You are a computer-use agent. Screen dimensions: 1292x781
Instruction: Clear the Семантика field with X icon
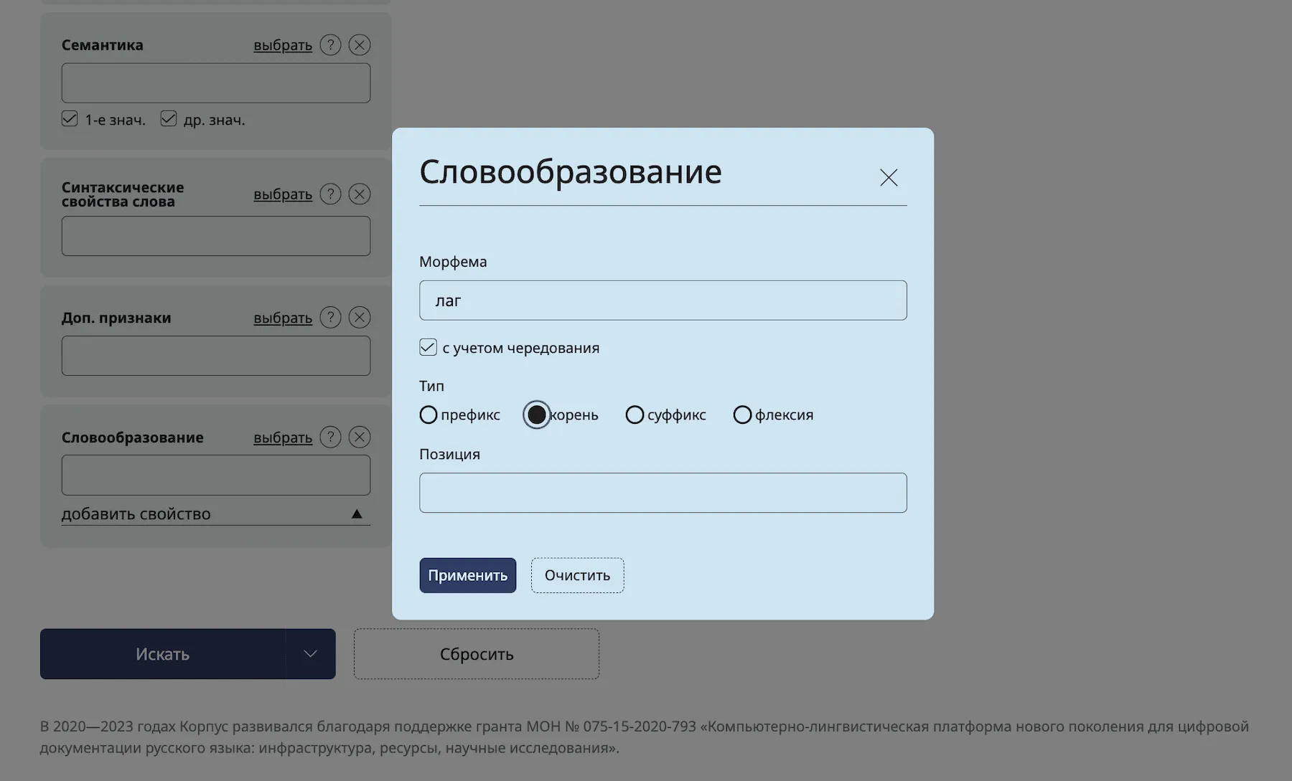point(360,45)
